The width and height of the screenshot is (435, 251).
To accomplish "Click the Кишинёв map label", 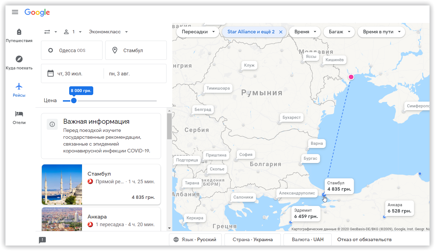I will click(334, 60).
